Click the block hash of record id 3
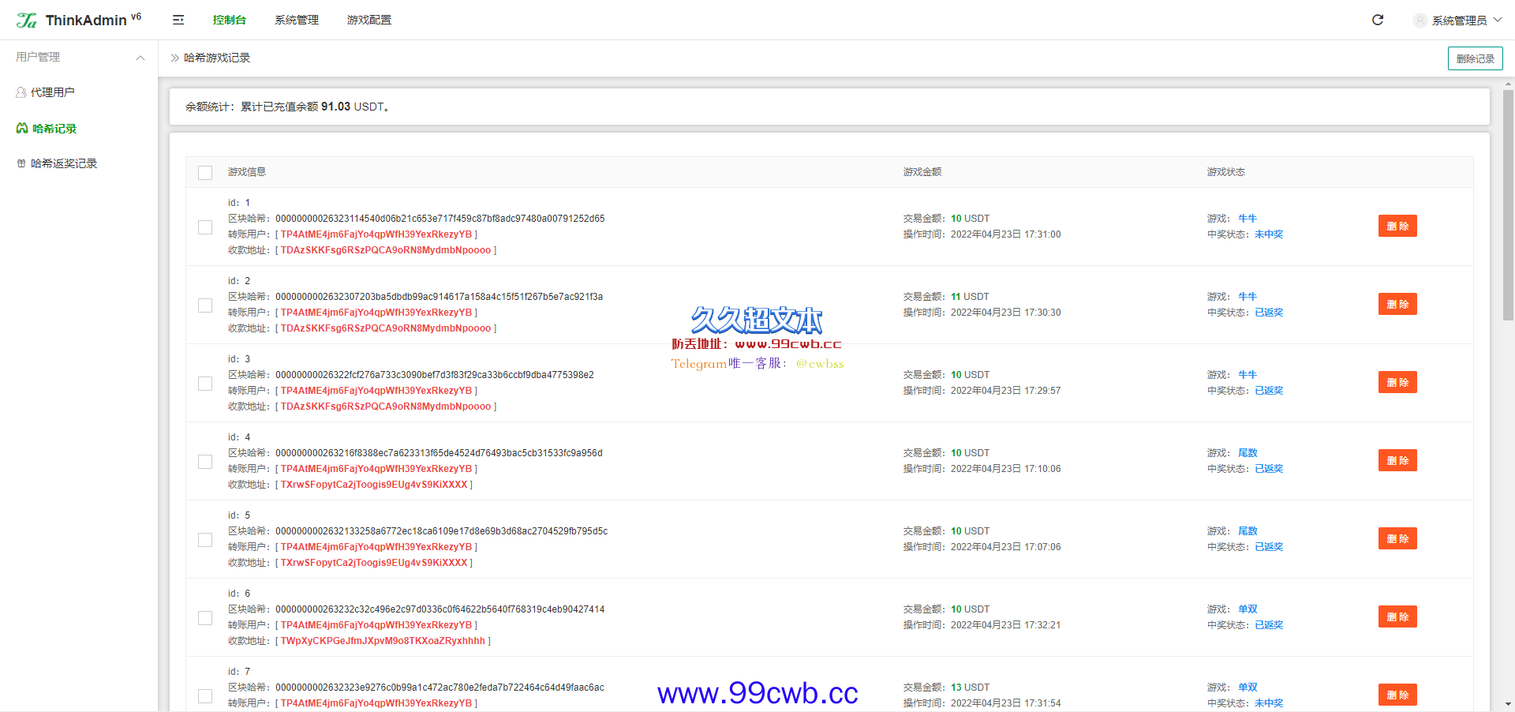The width and height of the screenshot is (1515, 712). click(x=435, y=375)
